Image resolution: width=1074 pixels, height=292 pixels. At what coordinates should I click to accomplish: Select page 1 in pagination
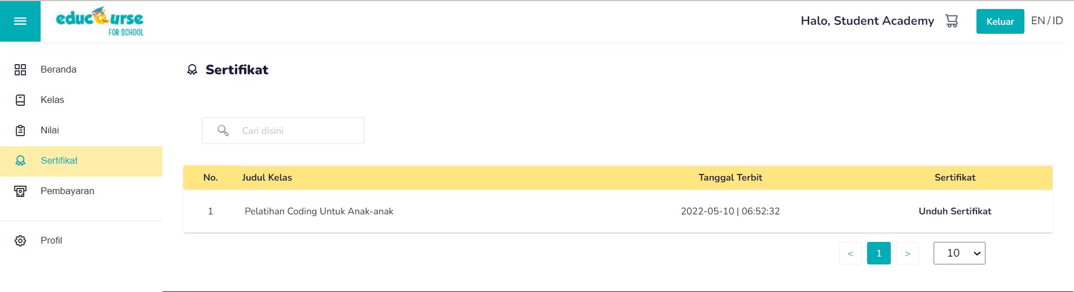[x=879, y=253]
